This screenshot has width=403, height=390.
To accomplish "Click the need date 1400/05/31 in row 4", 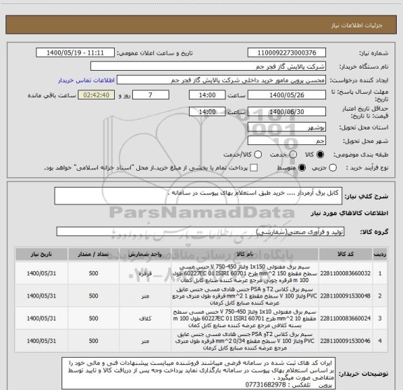I will coord(41,341).
